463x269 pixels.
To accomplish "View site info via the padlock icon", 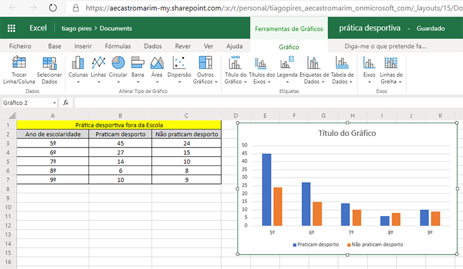I will click(76, 8).
